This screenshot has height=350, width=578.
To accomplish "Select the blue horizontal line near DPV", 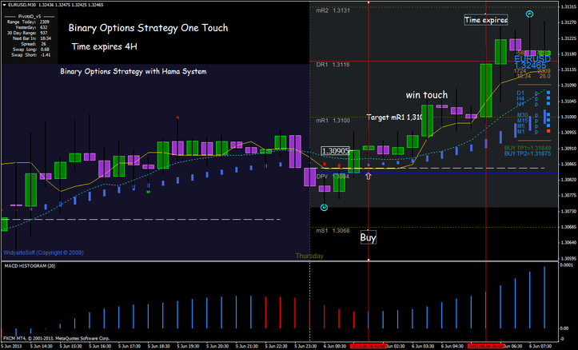I will [435, 173].
